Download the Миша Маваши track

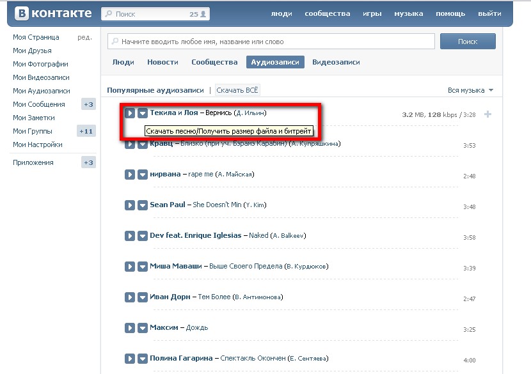pos(143,267)
